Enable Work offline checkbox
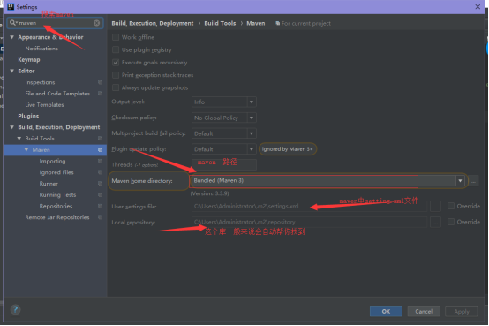This screenshot has width=489, height=326. (116, 37)
